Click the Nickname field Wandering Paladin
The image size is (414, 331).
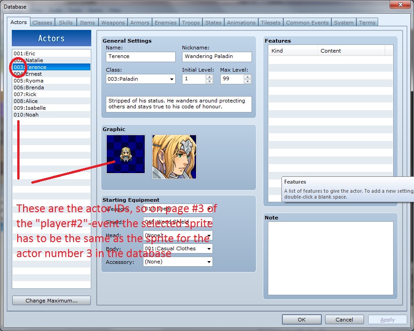pyautogui.click(x=217, y=57)
